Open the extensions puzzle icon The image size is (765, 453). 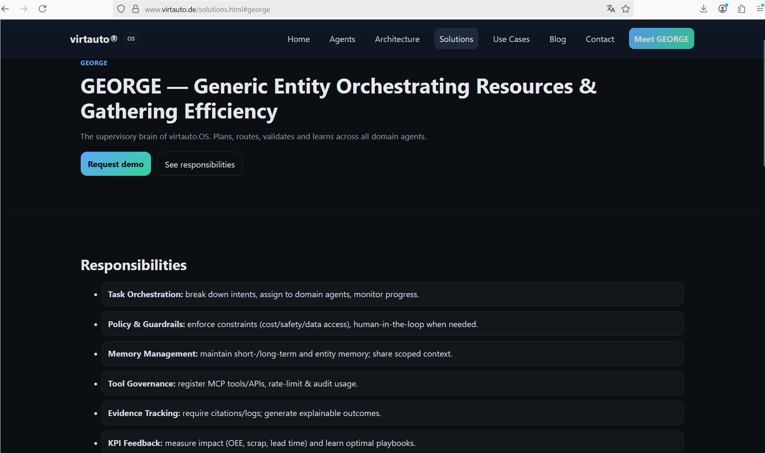pos(741,9)
